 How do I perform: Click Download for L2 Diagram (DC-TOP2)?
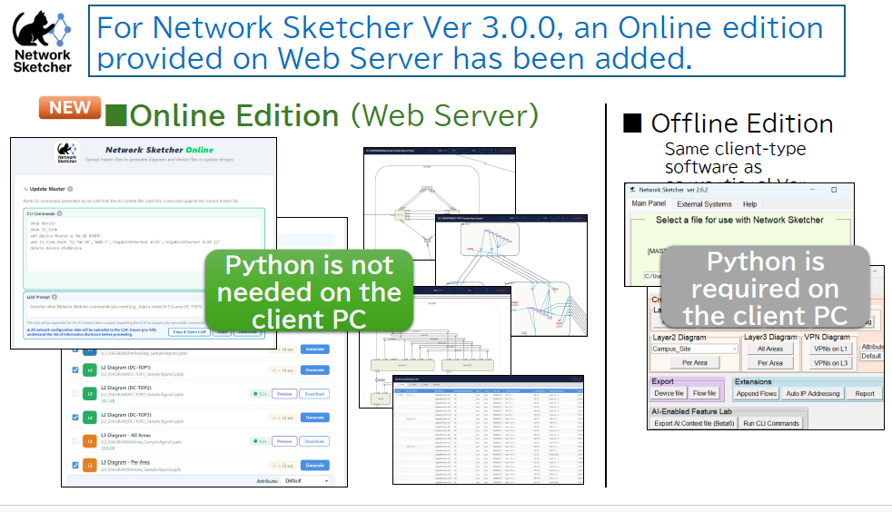314,394
